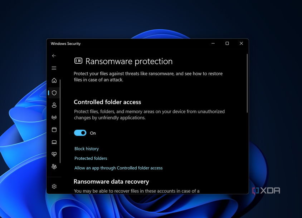
Task: Click the Ransomware protection heading icon
Action: click(78, 61)
